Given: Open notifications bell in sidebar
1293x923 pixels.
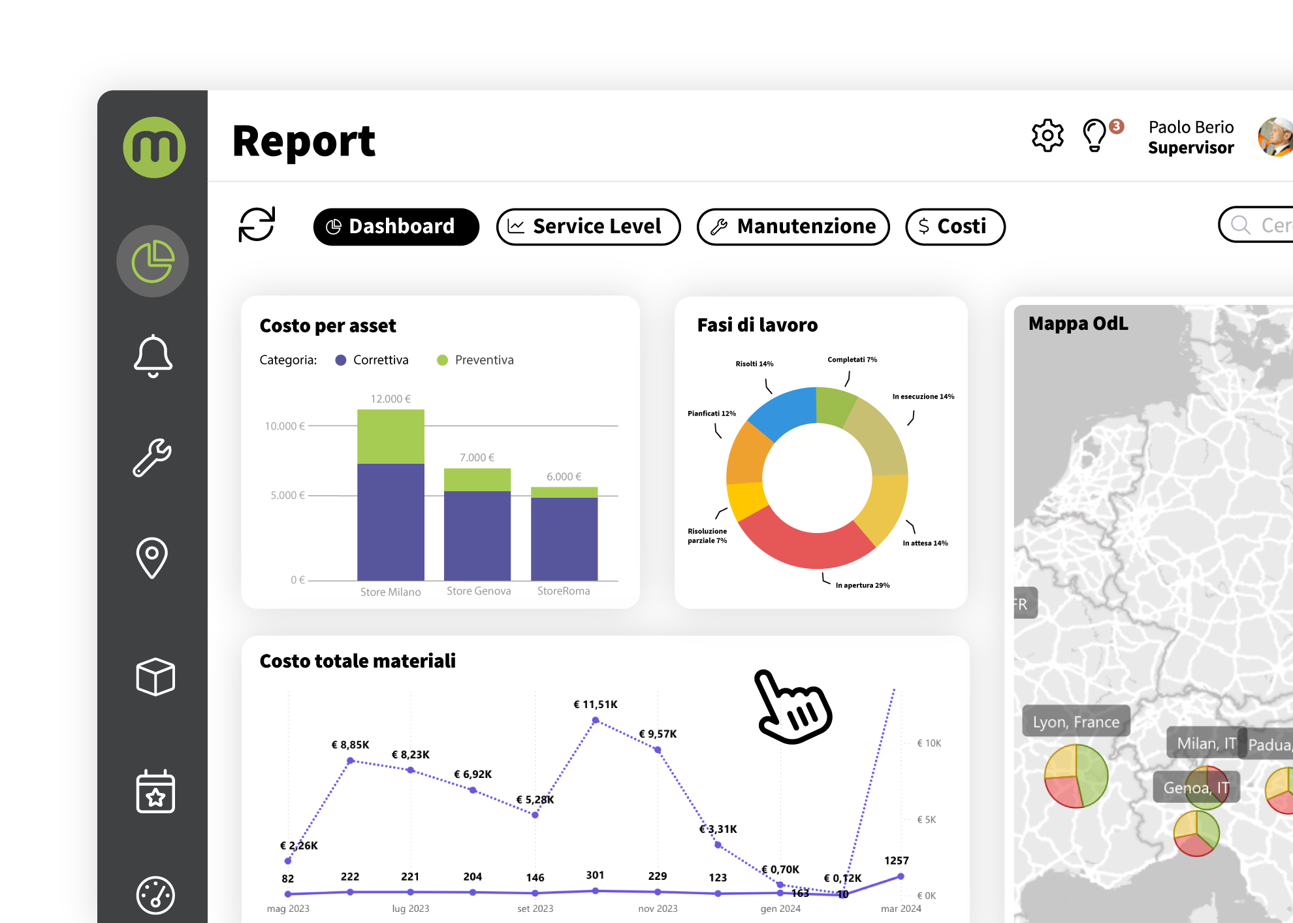Looking at the screenshot, I should pos(153,356).
